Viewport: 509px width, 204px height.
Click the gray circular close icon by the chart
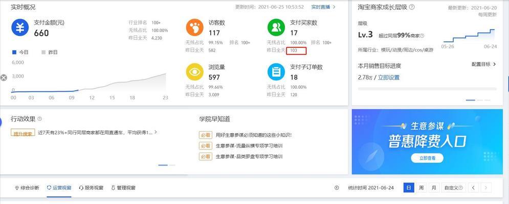(4, 78)
